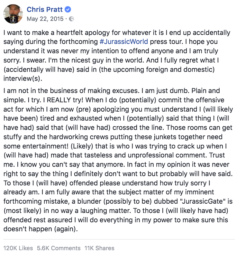
Task: View the 120K Likes list
Action: (x=18, y=248)
